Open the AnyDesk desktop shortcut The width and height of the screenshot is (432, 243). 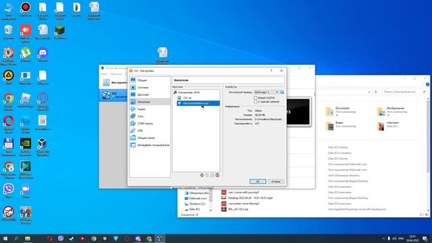point(26,34)
